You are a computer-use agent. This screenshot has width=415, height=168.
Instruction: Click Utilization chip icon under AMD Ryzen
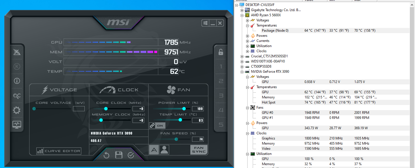point(252,46)
